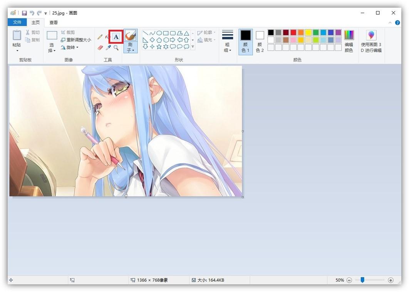The image size is (409, 292).
Task: Switch to the View ribbon tab
Action: pyautogui.click(x=54, y=22)
